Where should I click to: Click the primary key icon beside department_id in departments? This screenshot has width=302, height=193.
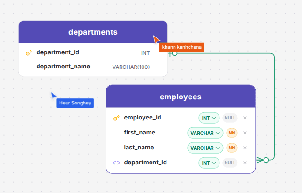coord(29,53)
